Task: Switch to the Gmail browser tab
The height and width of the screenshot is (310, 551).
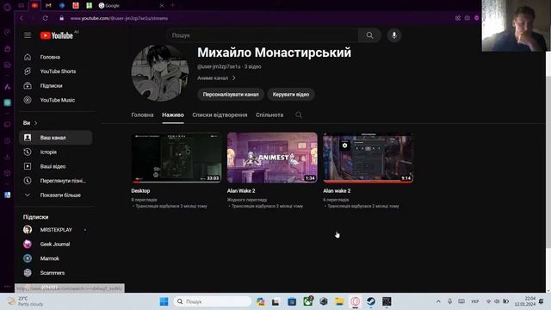Action: (x=48, y=5)
